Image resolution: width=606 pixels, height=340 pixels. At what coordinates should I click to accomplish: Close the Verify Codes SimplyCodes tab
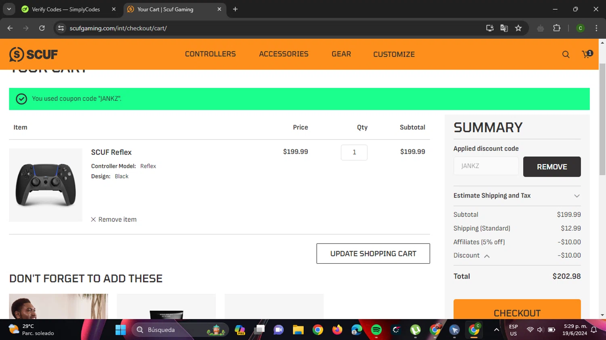coord(114,9)
